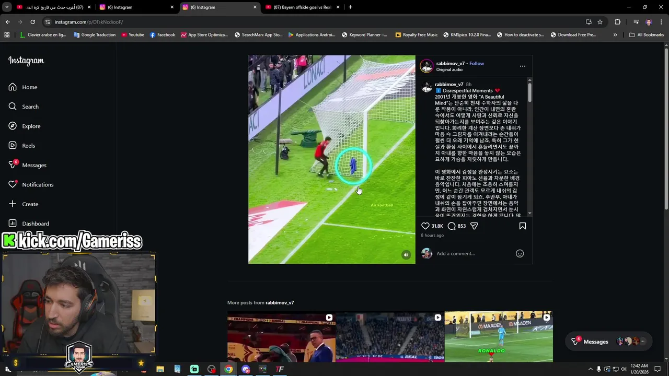Like the post with heart icon
669x376 pixels.
(x=425, y=226)
